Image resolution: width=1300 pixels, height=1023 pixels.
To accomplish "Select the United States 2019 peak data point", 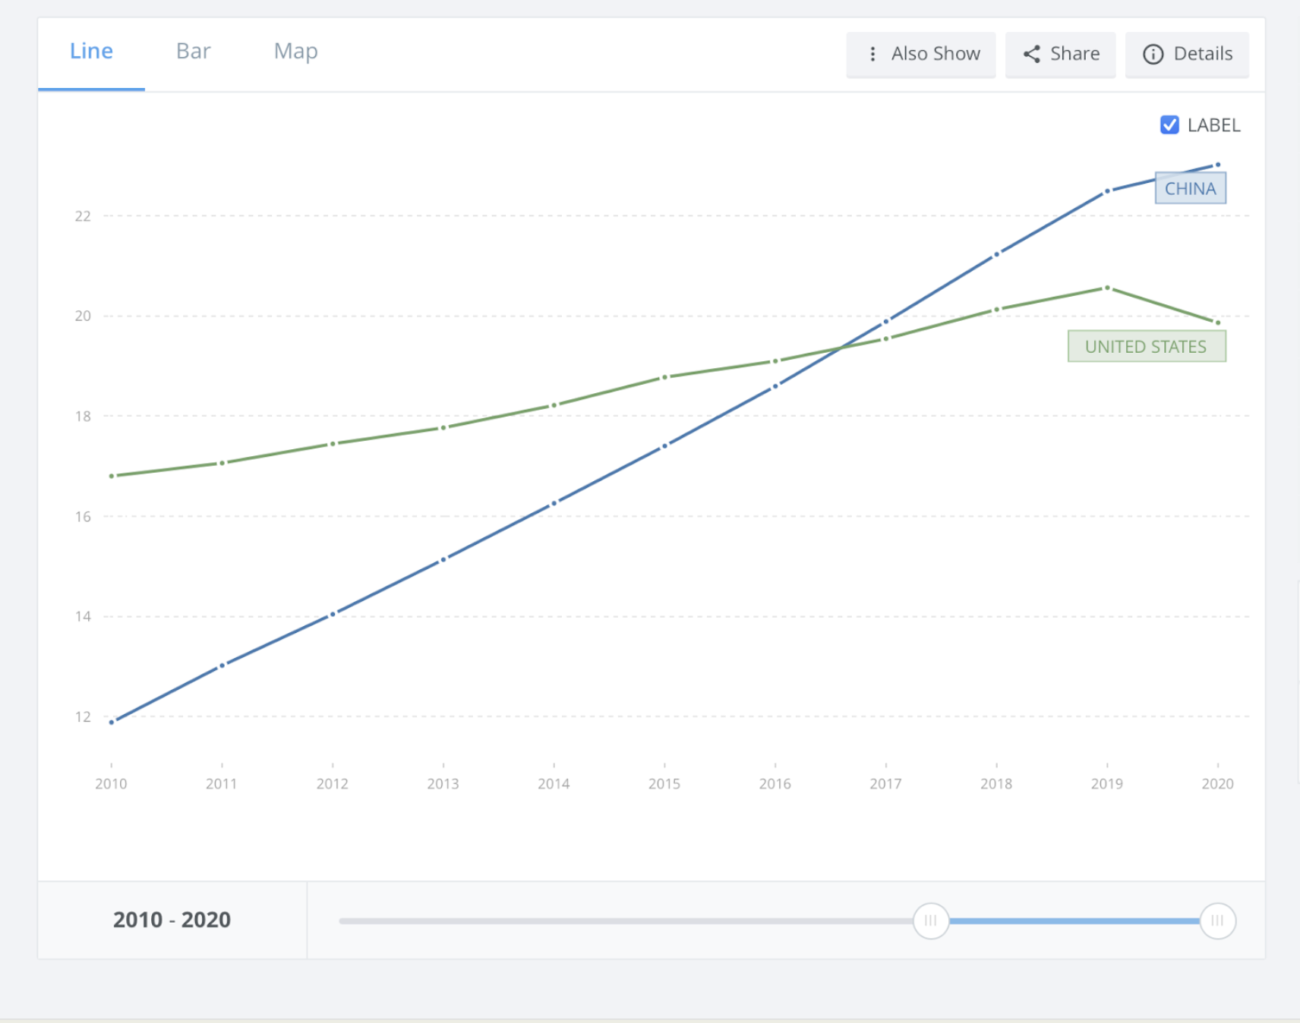I will [1107, 288].
